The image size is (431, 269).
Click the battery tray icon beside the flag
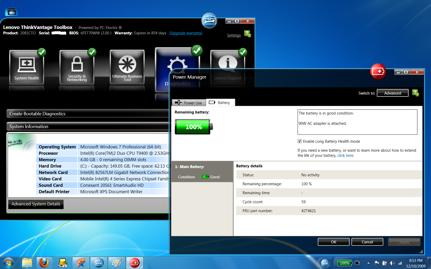[x=384, y=263]
